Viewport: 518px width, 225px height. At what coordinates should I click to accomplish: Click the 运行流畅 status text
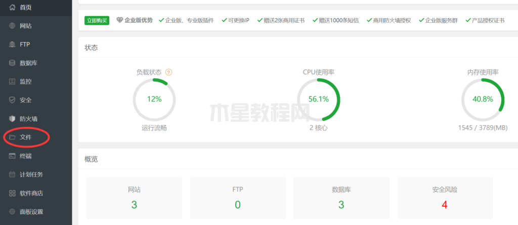pyautogui.click(x=154, y=128)
